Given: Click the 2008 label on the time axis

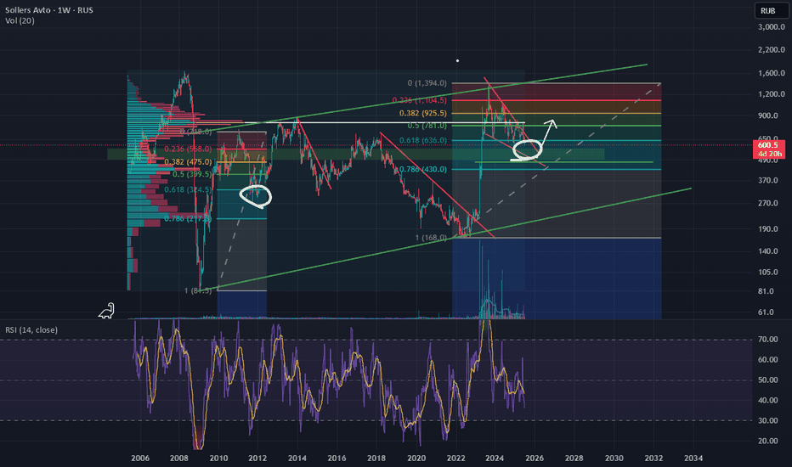Looking at the screenshot, I should [178, 458].
